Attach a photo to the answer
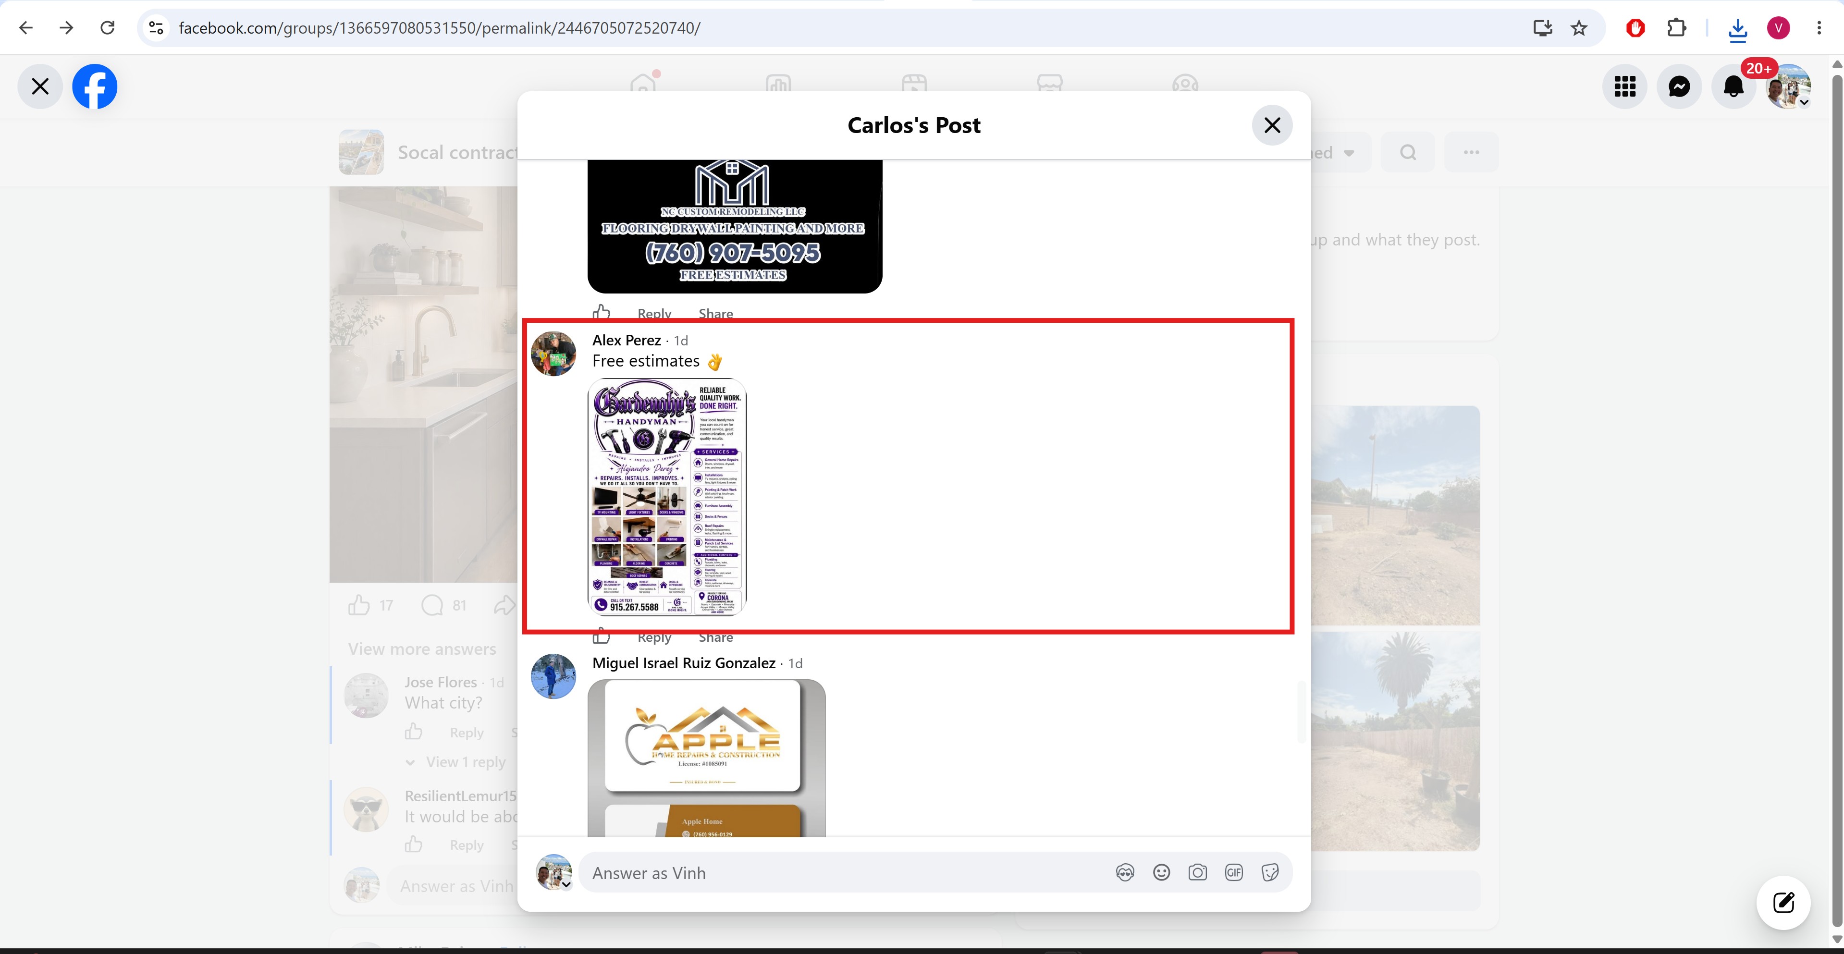The width and height of the screenshot is (1844, 954). [1198, 872]
